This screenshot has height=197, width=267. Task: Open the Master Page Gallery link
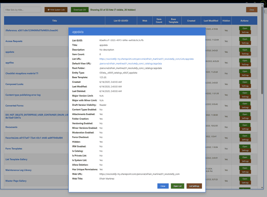[16, 181]
